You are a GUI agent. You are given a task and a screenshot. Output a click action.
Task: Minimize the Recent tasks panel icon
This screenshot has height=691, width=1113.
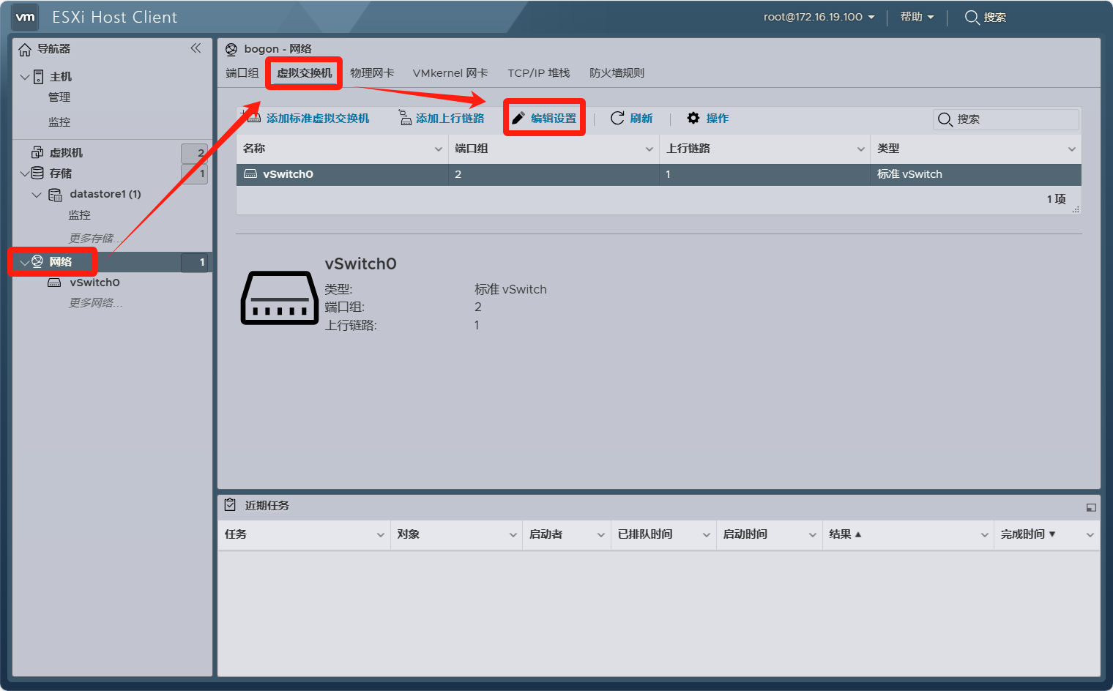click(1090, 507)
